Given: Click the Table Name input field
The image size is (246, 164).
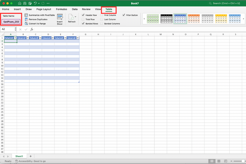Looking at the screenshot, I should 11,22.
